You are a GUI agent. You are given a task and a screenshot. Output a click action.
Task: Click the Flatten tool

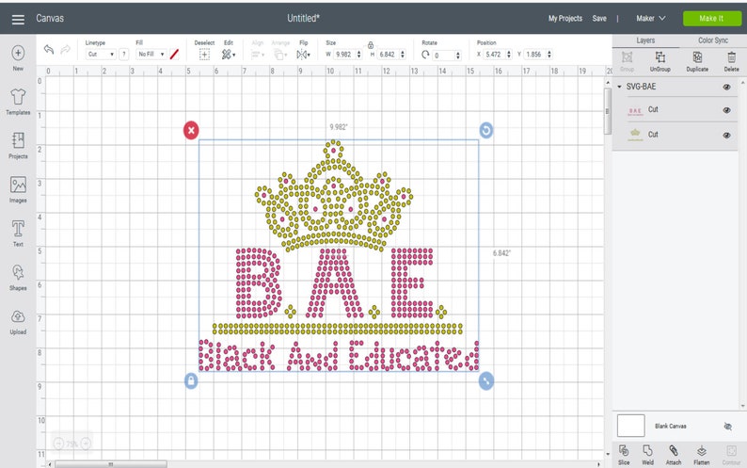click(701, 455)
